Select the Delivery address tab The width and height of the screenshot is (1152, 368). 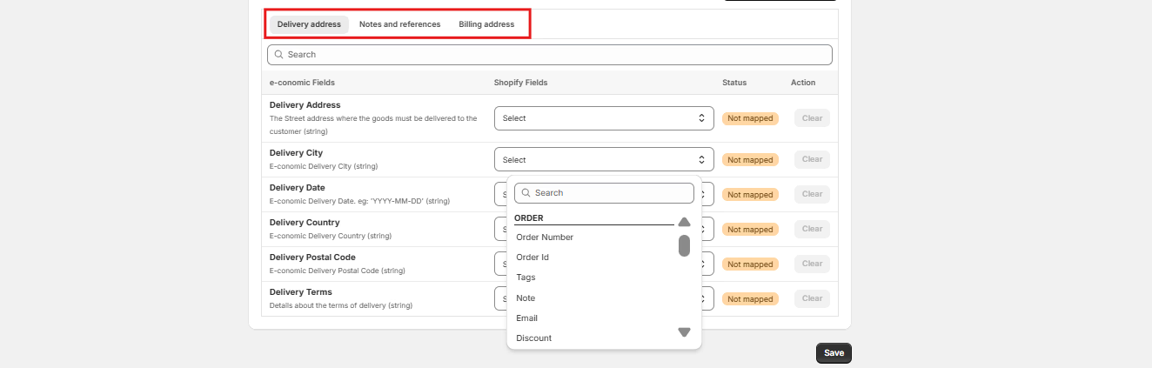309,24
